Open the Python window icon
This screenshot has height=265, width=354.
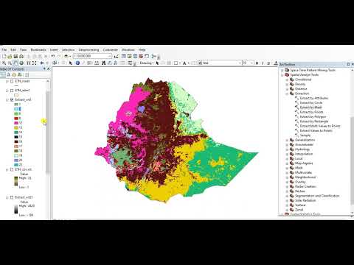pos(147,56)
